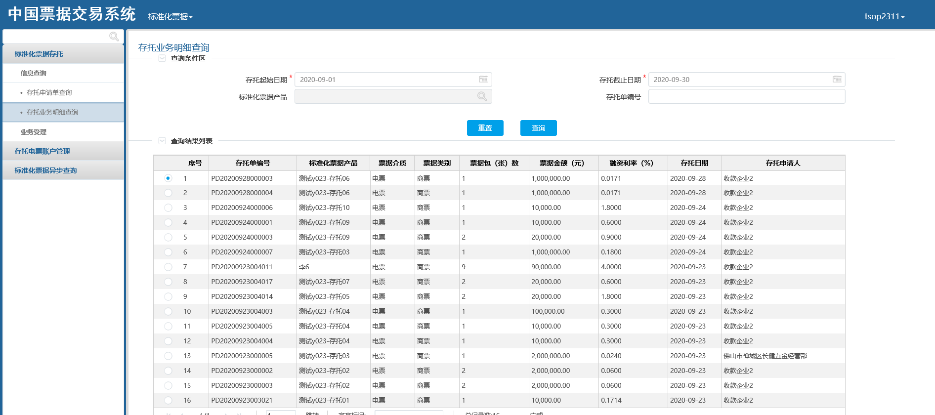This screenshot has height=415, width=935.
Task: Open 信息查询 sidebar section
Action: (x=63, y=73)
